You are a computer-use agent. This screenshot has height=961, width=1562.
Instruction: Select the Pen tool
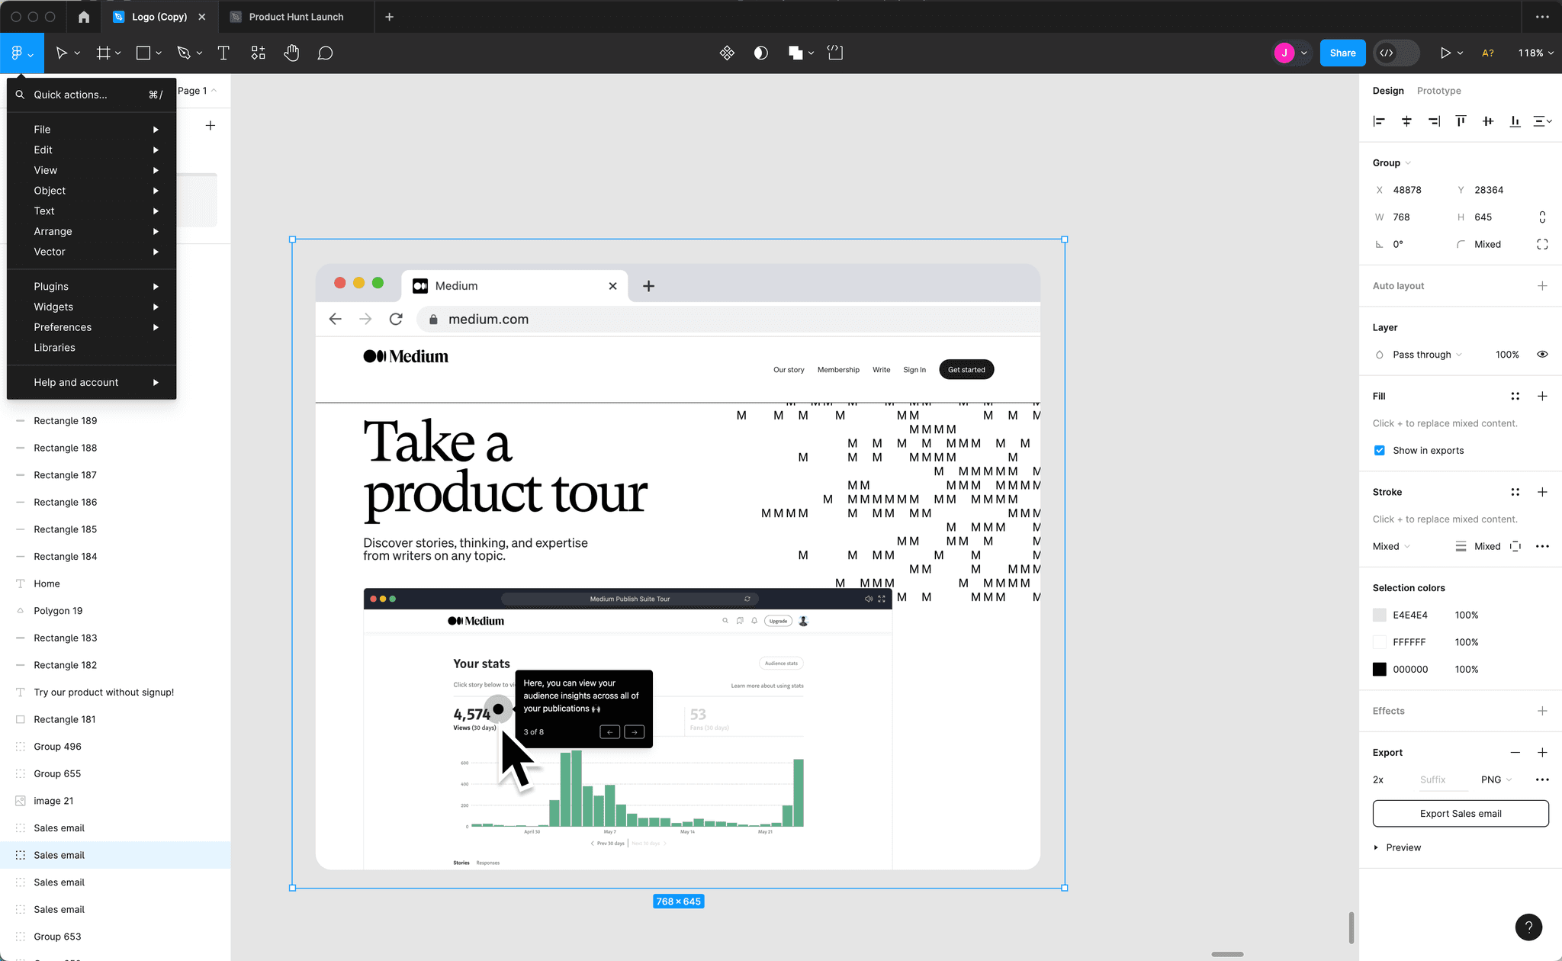click(185, 53)
